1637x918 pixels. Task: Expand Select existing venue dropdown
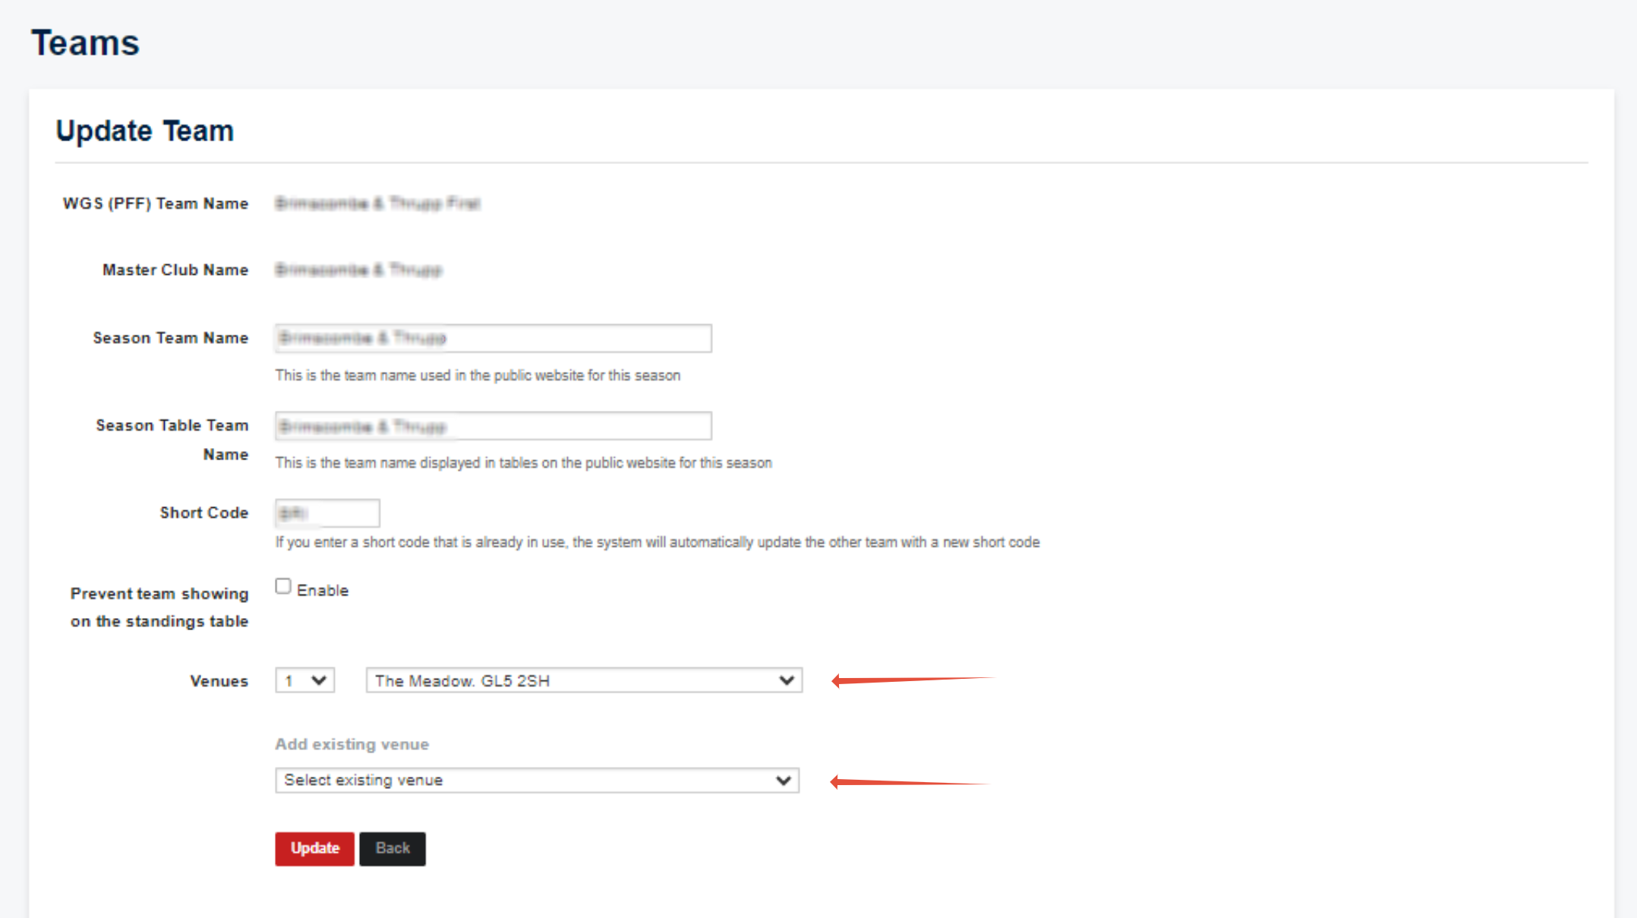click(x=537, y=781)
